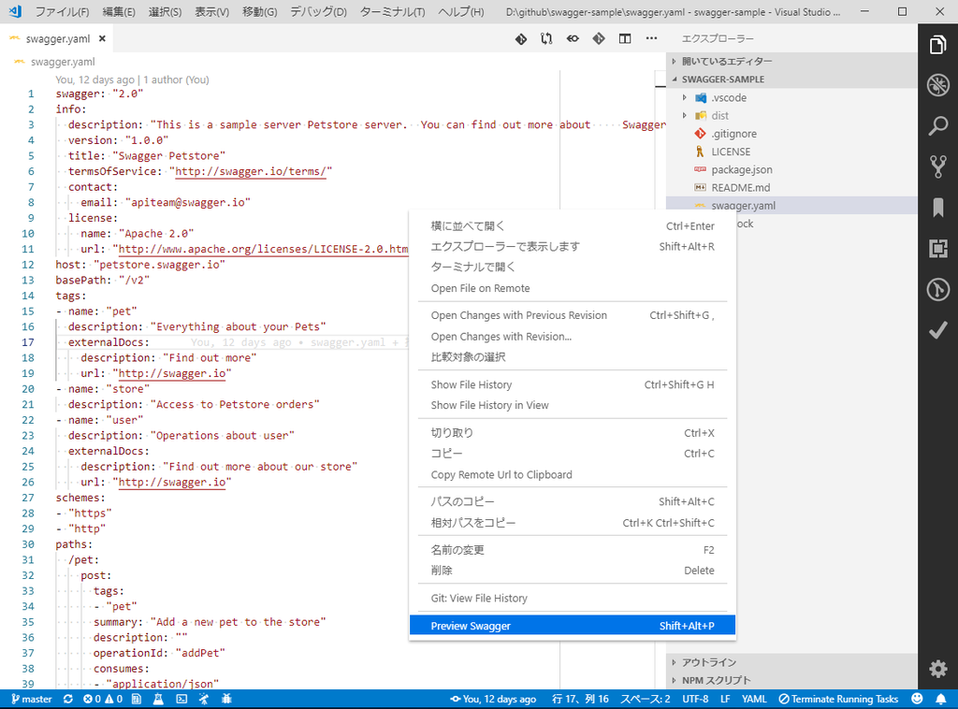958x709 pixels.
Task: Open README.md in Explorer
Action: click(791, 187)
